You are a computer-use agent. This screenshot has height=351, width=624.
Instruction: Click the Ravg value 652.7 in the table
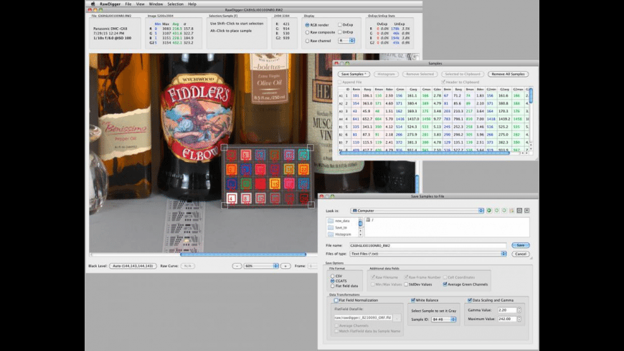pos(367,119)
